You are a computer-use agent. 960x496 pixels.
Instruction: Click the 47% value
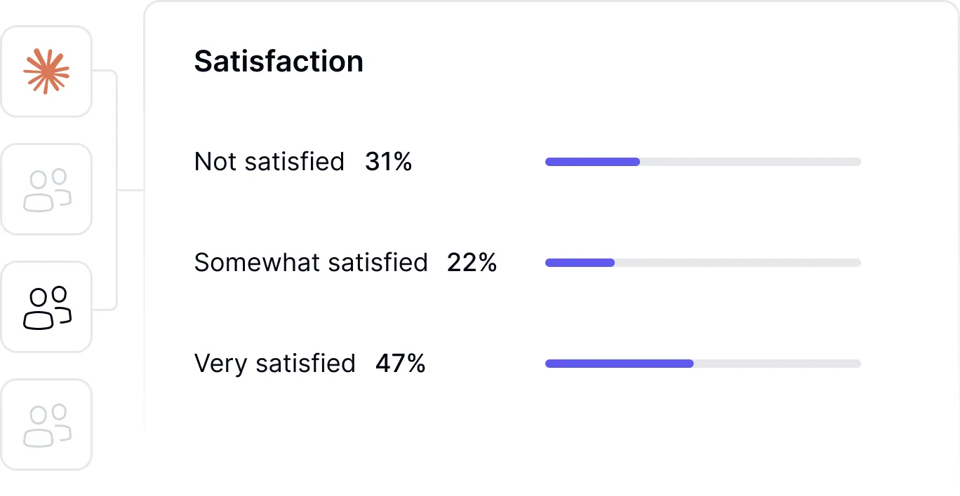[x=400, y=364]
